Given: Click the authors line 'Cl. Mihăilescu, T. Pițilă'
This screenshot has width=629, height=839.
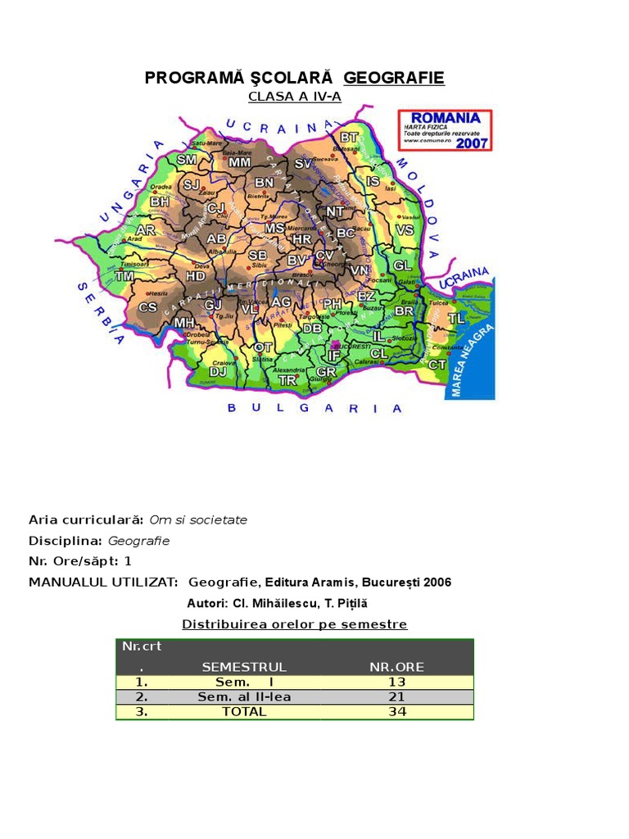Looking at the screenshot, I should (x=300, y=604).
